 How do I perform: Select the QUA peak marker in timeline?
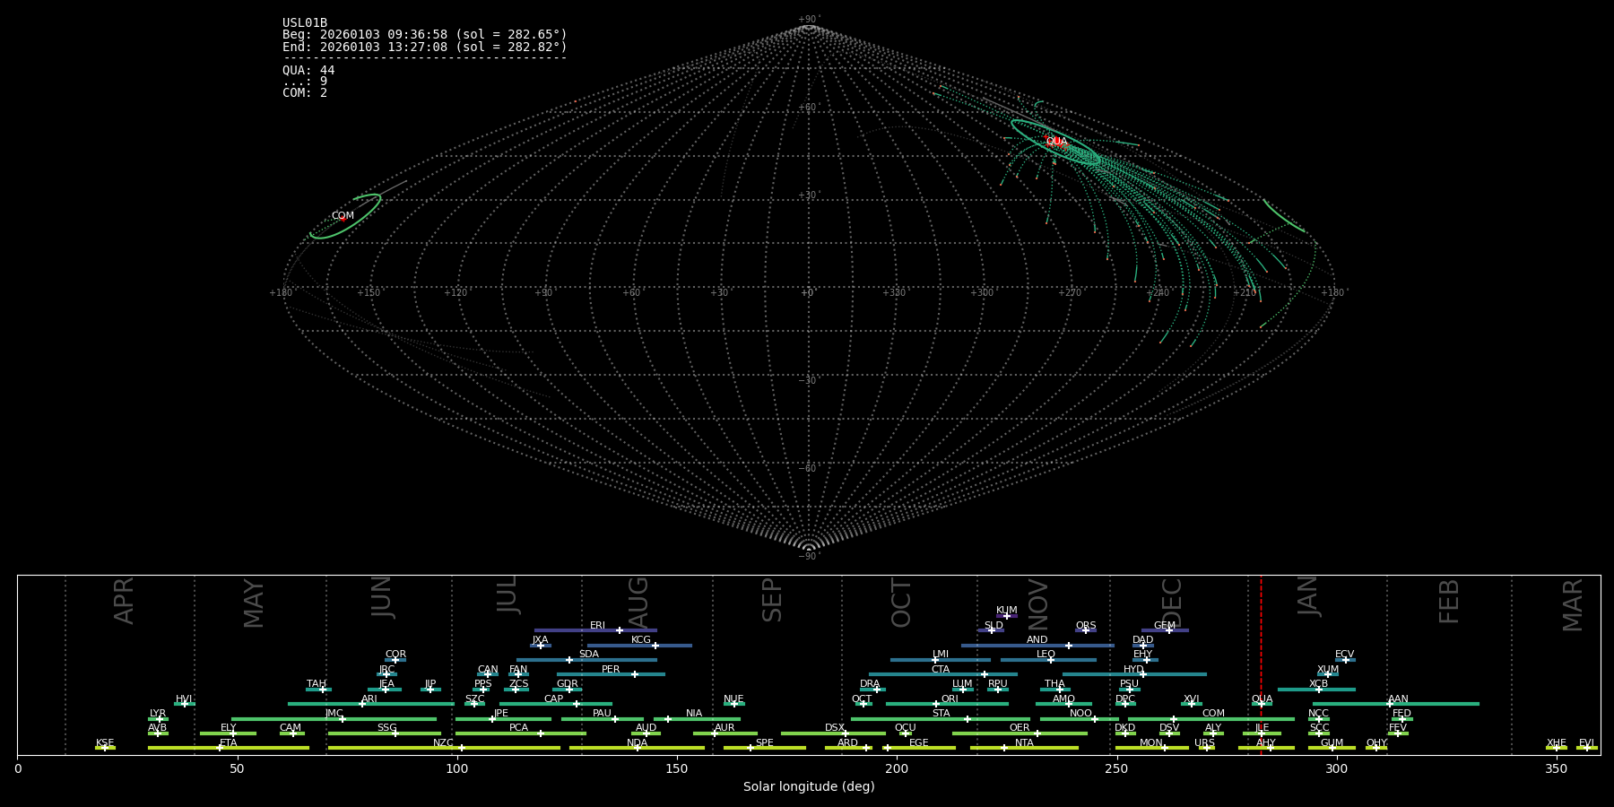(x=1261, y=704)
